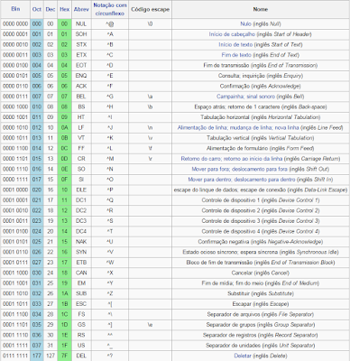Click the caret notation cell '^G'
350x361 pixels.
[110, 97]
